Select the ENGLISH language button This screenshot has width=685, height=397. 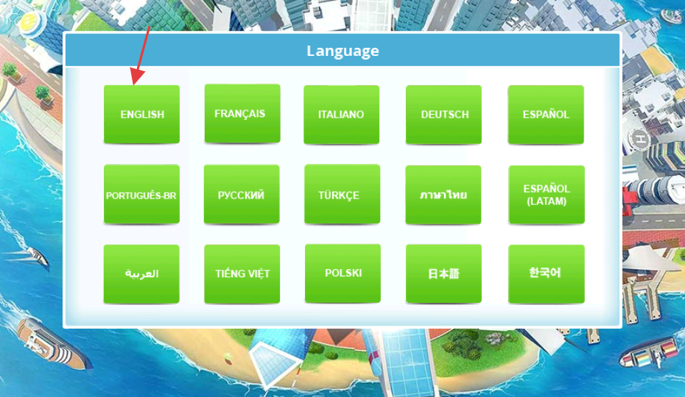pos(141,114)
